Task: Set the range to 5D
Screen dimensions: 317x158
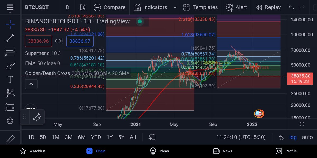Action: 43,137
